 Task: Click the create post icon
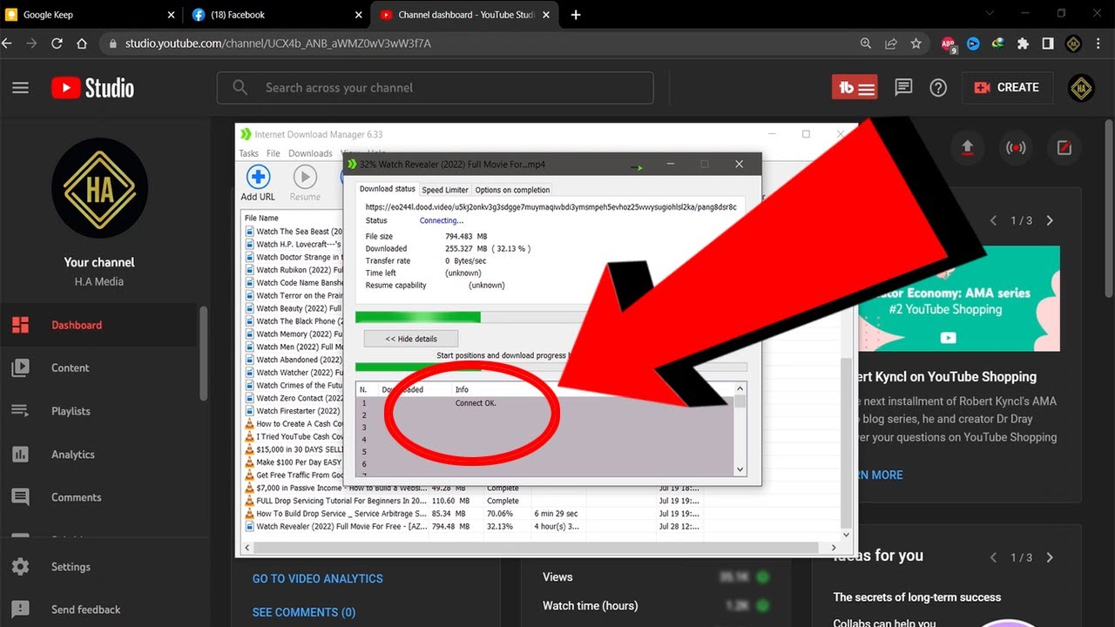(x=1064, y=148)
